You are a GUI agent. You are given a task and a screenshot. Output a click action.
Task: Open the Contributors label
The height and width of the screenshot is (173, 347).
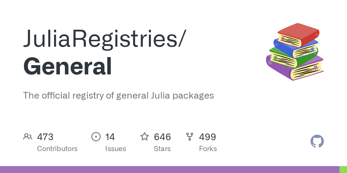click(57, 149)
